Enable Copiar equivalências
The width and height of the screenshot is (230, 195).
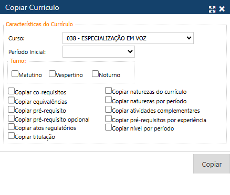point(11,101)
